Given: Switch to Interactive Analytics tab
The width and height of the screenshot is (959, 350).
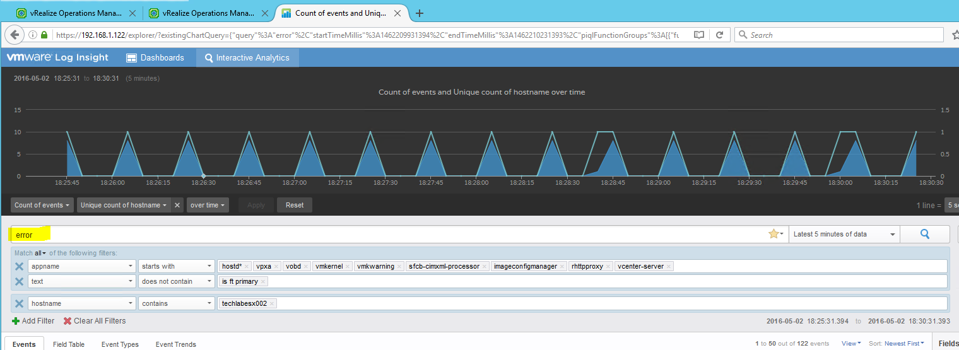Looking at the screenshot, I should [247, 57].
